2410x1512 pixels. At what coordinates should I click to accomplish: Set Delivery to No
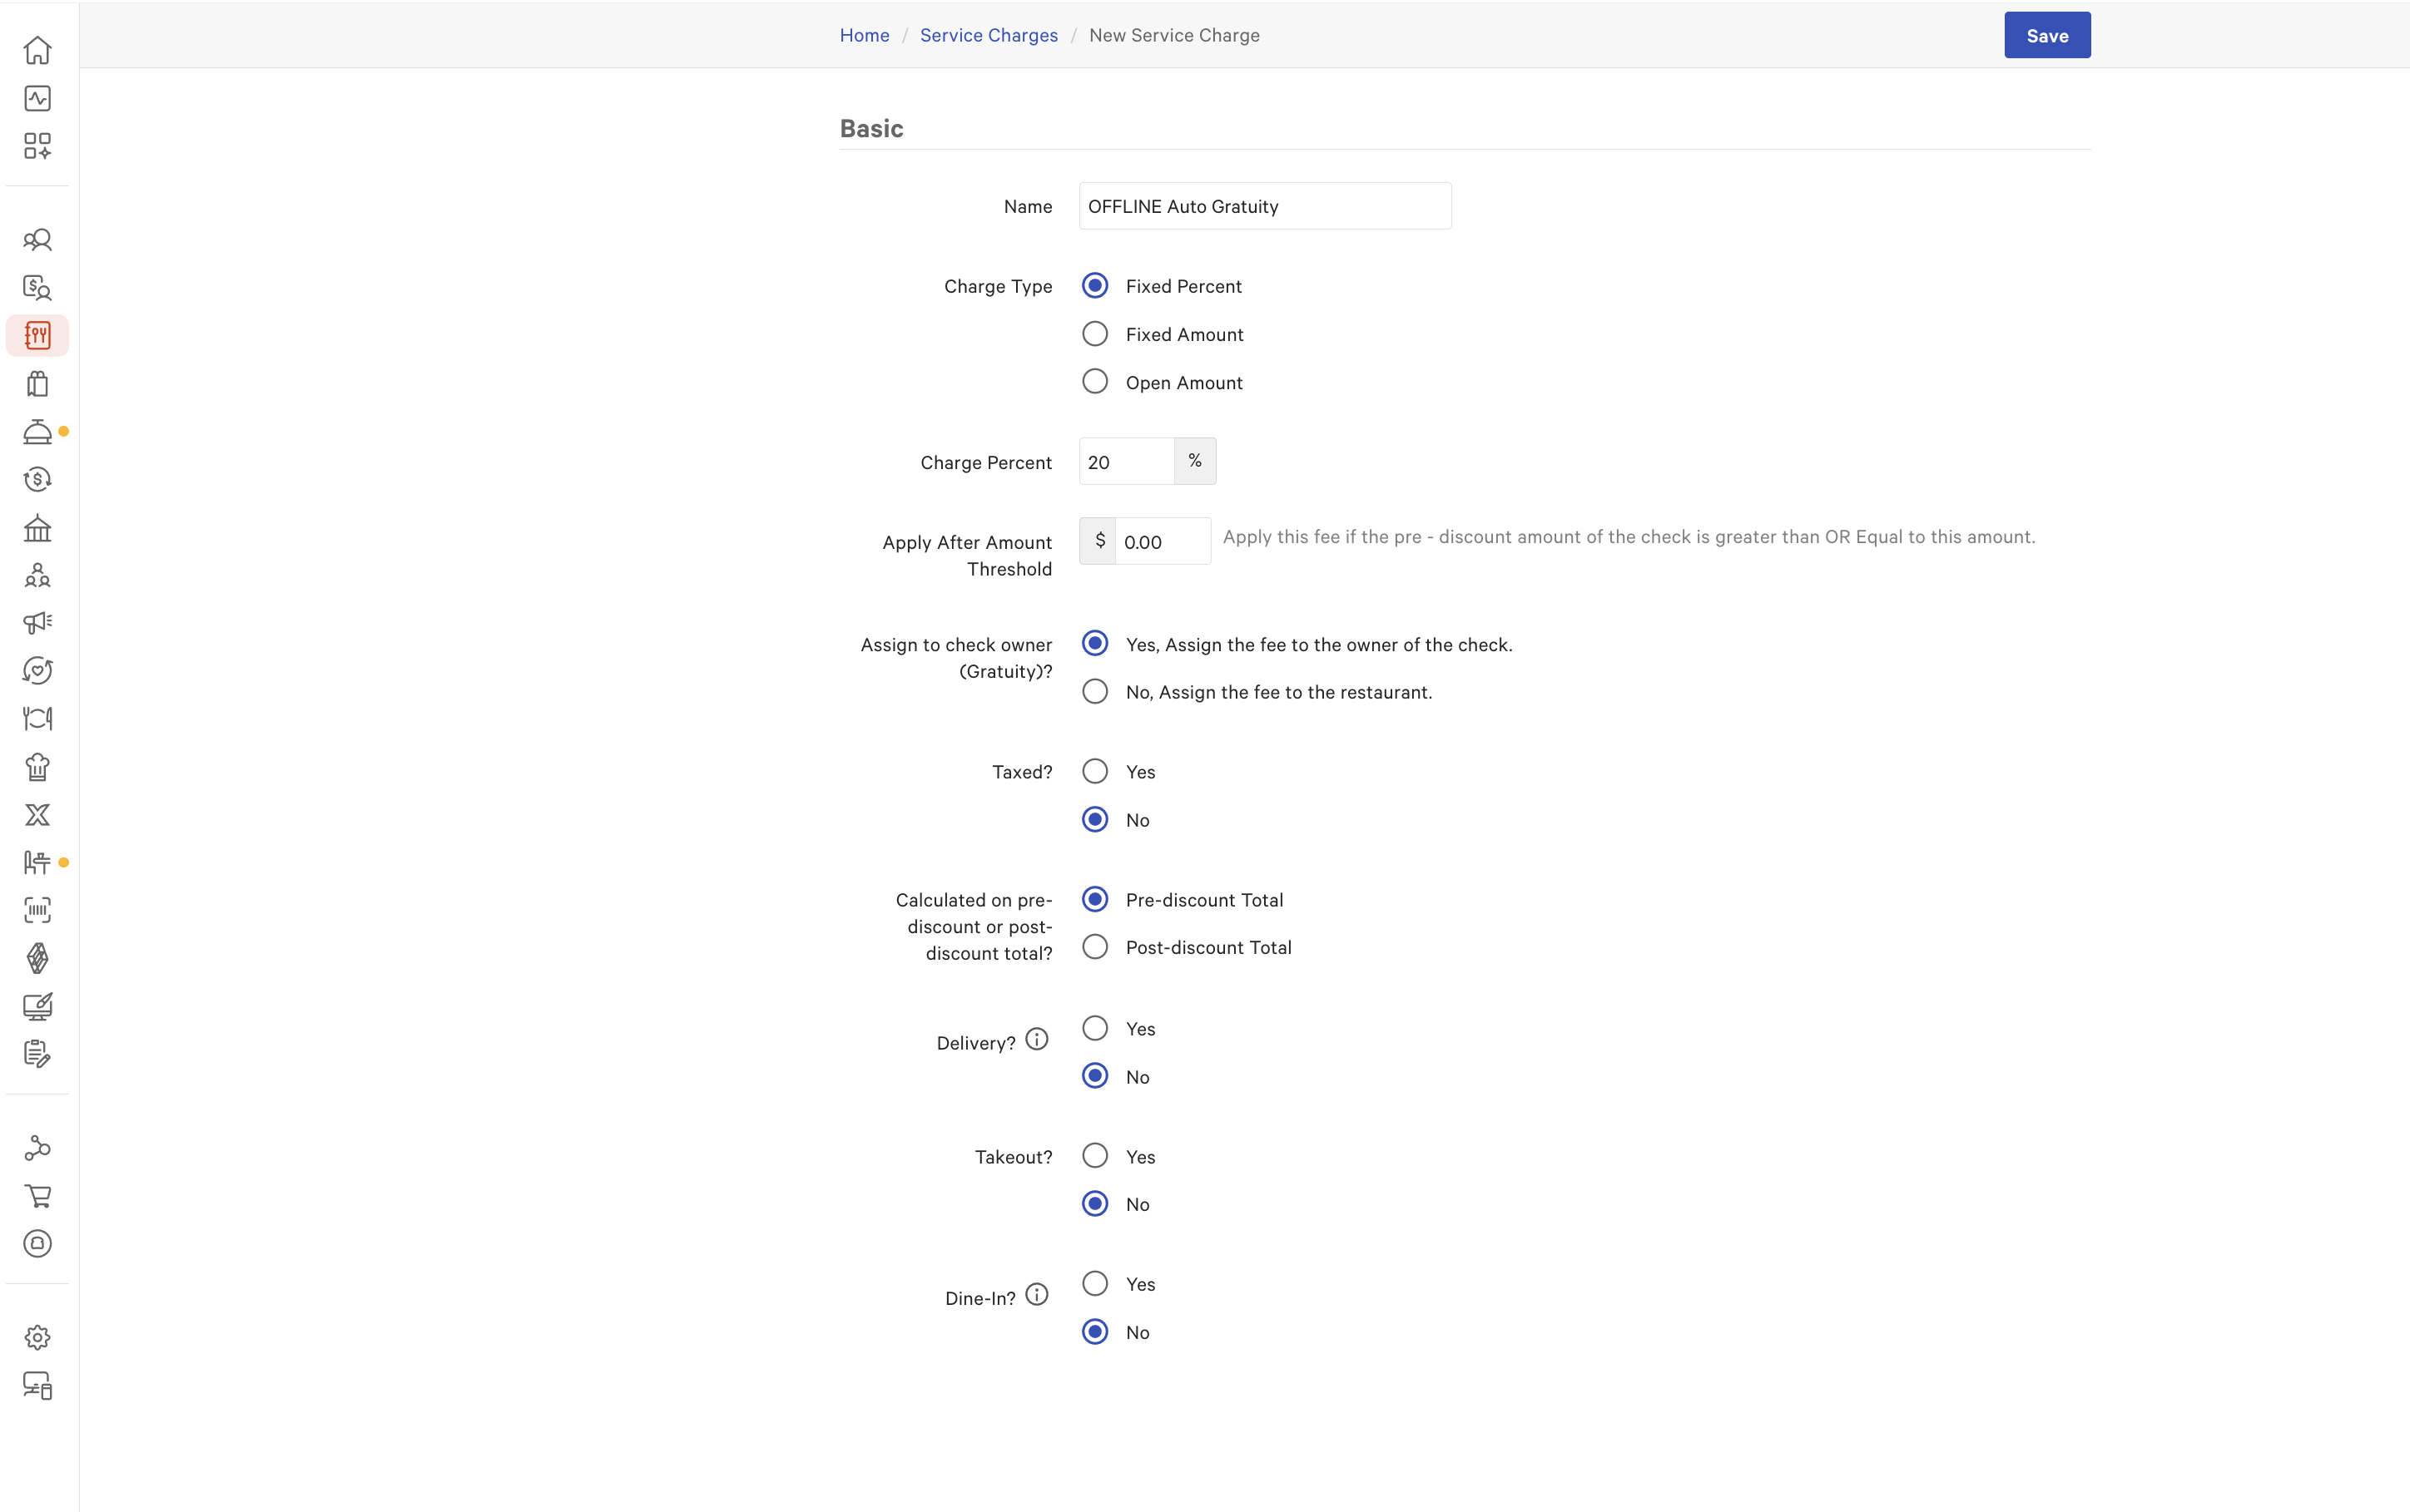pyautogui.click(x=1094, y=1077)
